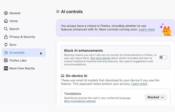Click the AI controls page heading text

tap(72, 12)
